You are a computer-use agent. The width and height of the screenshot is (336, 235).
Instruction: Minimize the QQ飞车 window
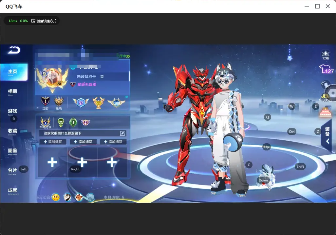tap(307, 6)
